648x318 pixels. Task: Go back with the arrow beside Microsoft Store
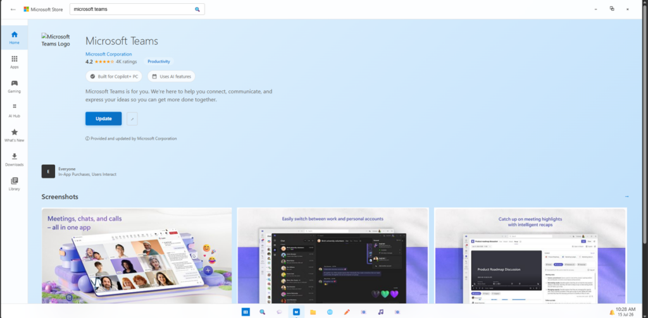pyautogui.click(x=13, y=9)
